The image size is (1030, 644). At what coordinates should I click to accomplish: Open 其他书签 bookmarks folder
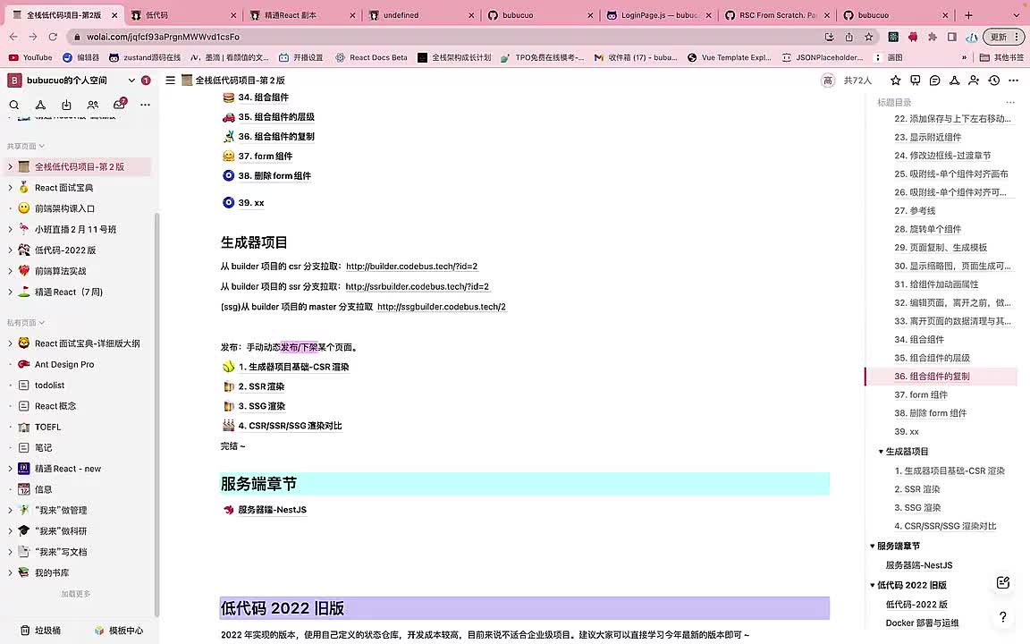pos(1001,58)
